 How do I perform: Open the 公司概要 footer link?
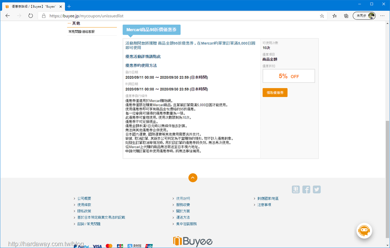pyautogui.click(x=84, y=198)
